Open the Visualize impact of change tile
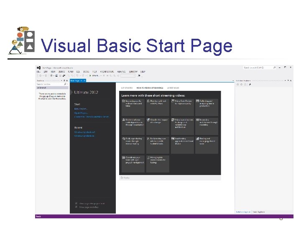 [x=158, y=126]
